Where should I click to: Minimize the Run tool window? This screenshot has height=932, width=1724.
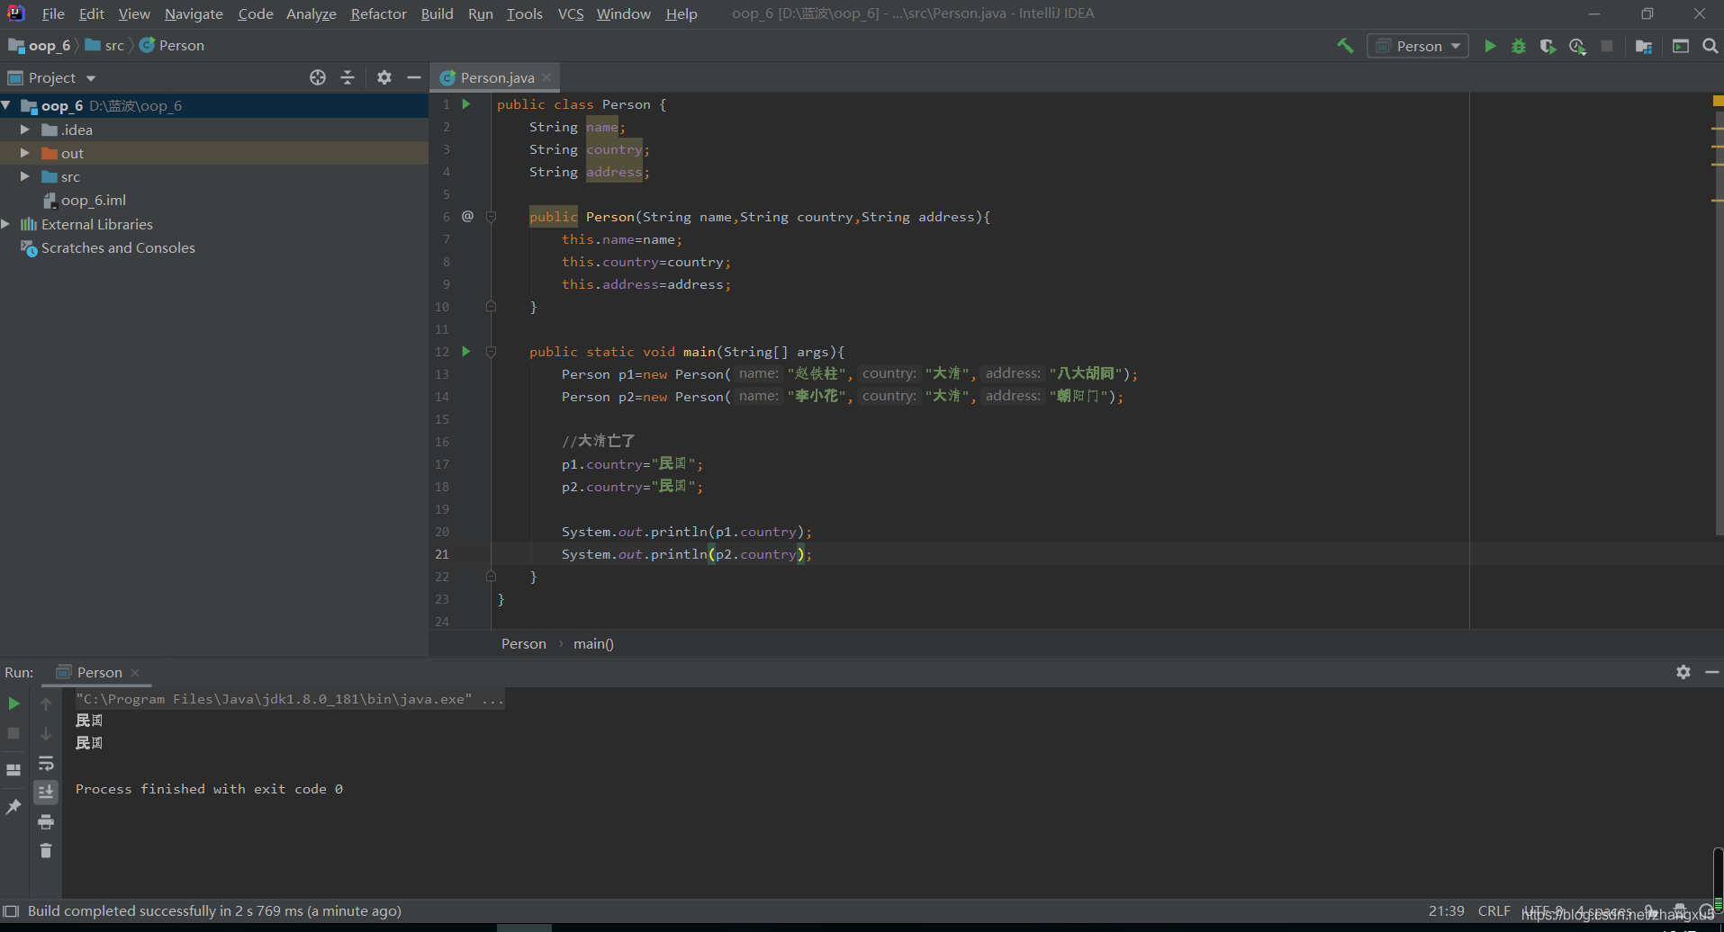[1712, 672]
